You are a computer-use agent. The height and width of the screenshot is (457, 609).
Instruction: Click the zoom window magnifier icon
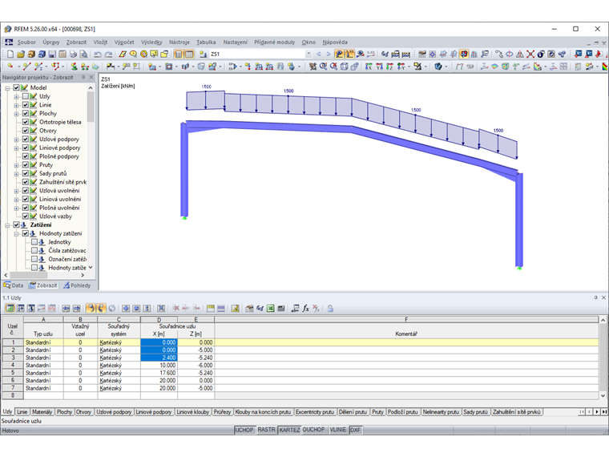[x=323, y=67]
